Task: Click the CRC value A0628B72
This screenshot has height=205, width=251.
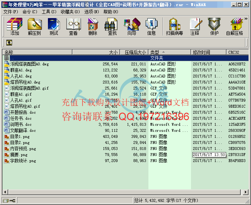Action: (237, 64)
